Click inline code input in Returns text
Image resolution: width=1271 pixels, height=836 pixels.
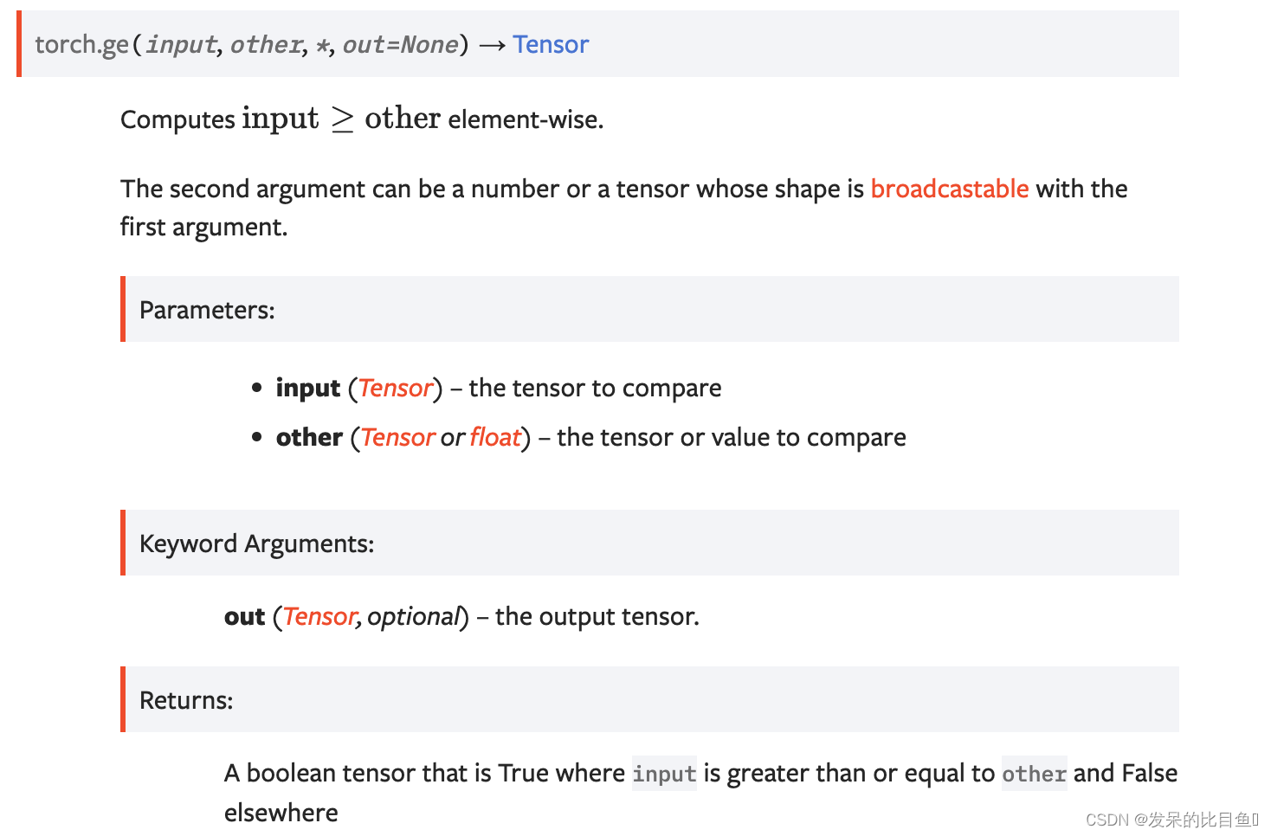(664, 773)
